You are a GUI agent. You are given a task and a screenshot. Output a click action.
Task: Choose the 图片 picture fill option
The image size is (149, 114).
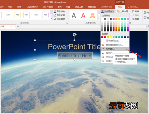coord(107,53)
